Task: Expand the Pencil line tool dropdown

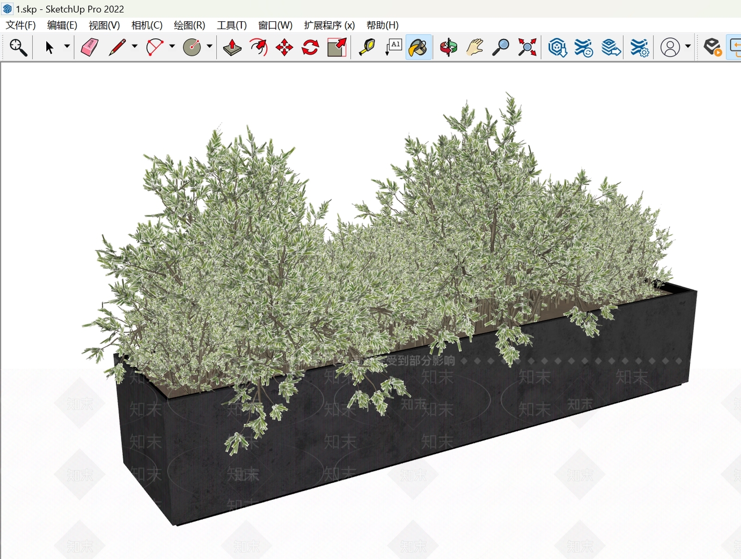Action: [x=134, y=46]
